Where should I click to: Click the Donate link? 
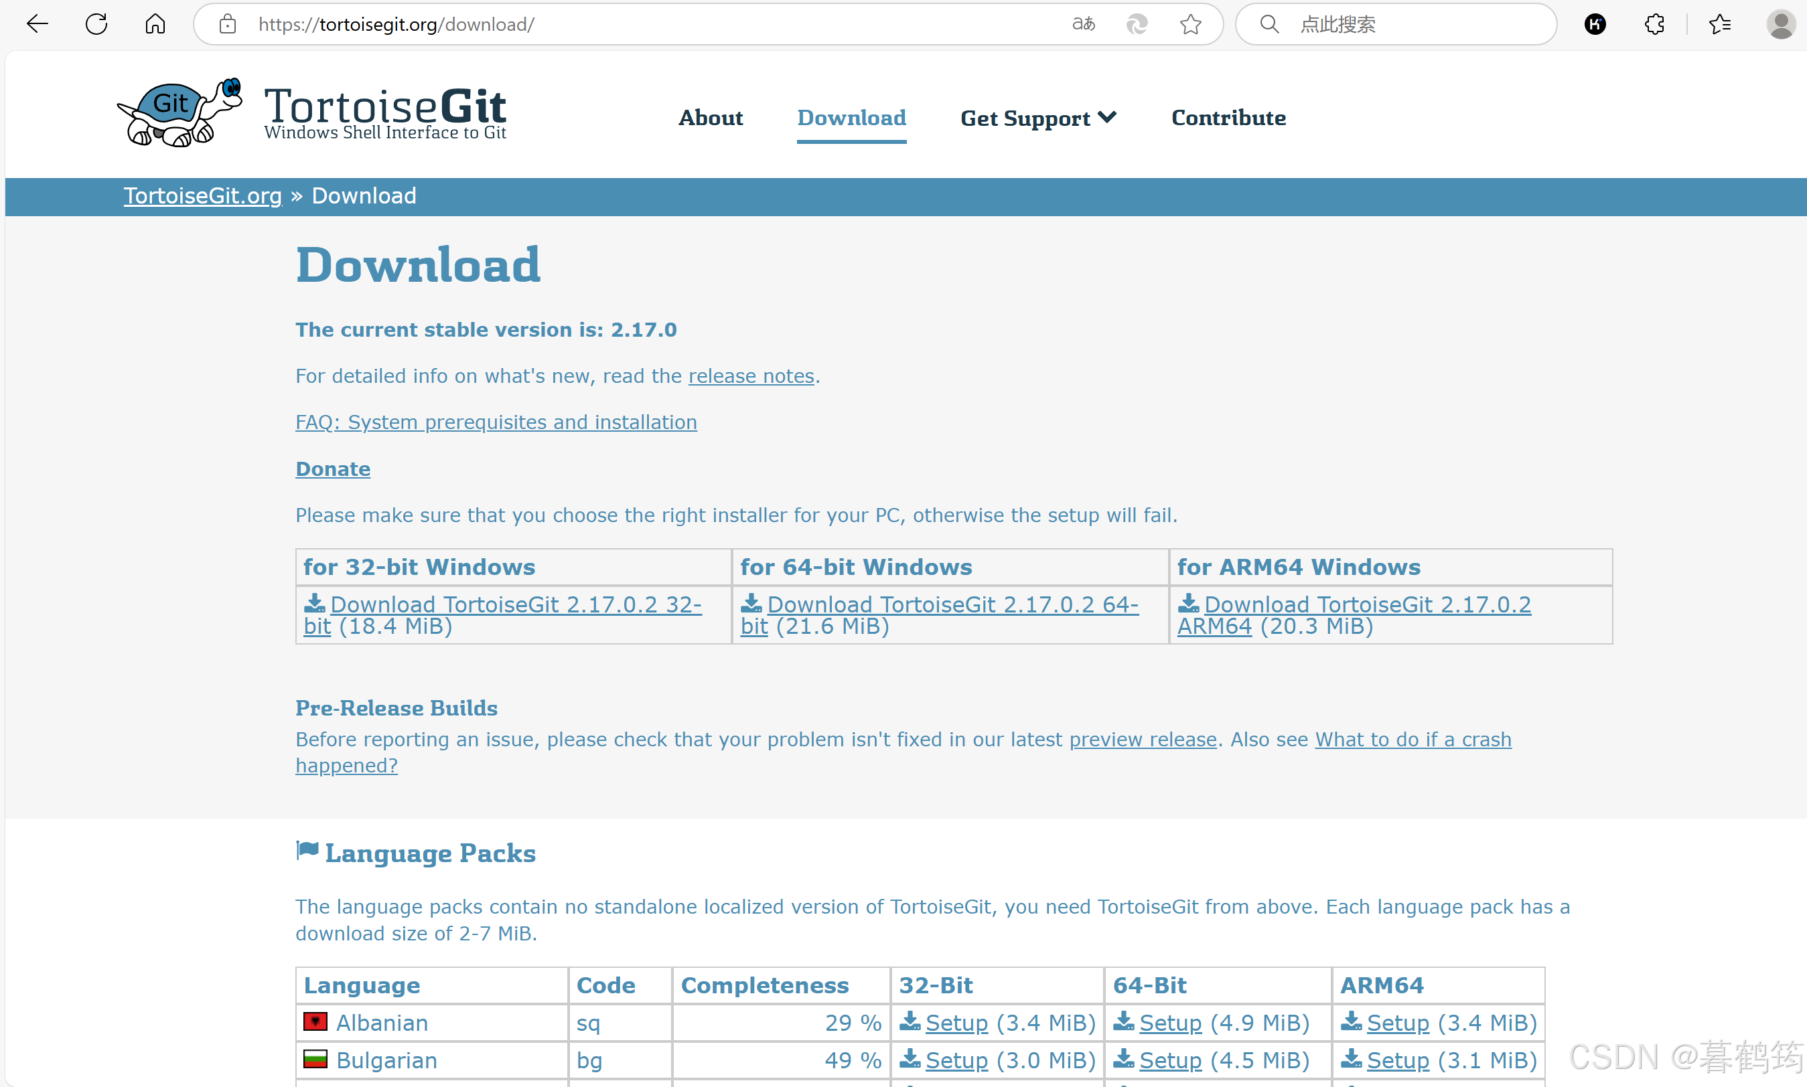(x=333, y=469)
